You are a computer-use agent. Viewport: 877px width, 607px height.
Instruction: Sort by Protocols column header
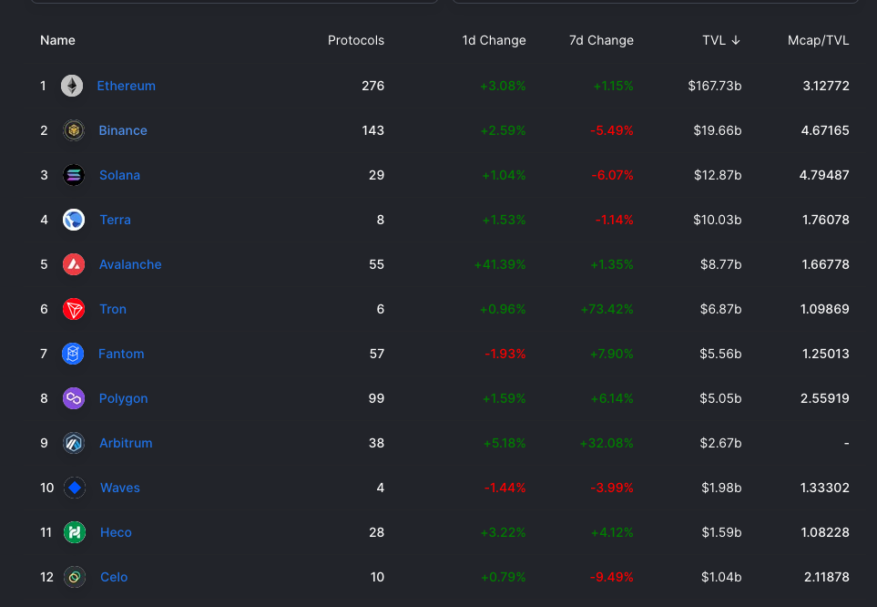[x=356, y=40]
